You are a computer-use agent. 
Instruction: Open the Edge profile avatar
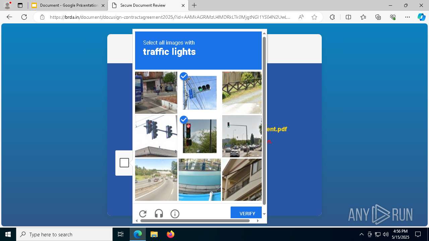click(x=7, y=5)
